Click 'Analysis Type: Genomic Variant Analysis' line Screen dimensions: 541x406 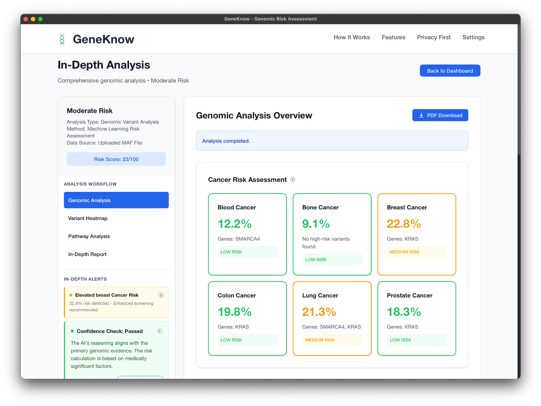point(113,122)
